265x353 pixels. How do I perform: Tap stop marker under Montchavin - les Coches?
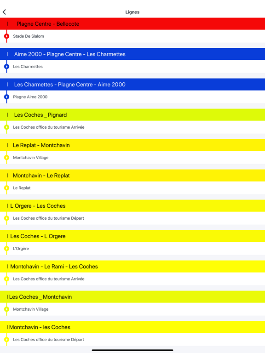pyautogui.click(x=6, y=340)
